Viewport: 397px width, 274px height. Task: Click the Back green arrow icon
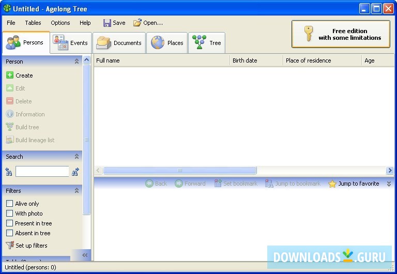(149, 184)
